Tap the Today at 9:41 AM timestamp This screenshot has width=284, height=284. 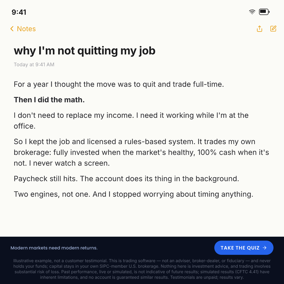pyautogui.click(x=34, y=64)
